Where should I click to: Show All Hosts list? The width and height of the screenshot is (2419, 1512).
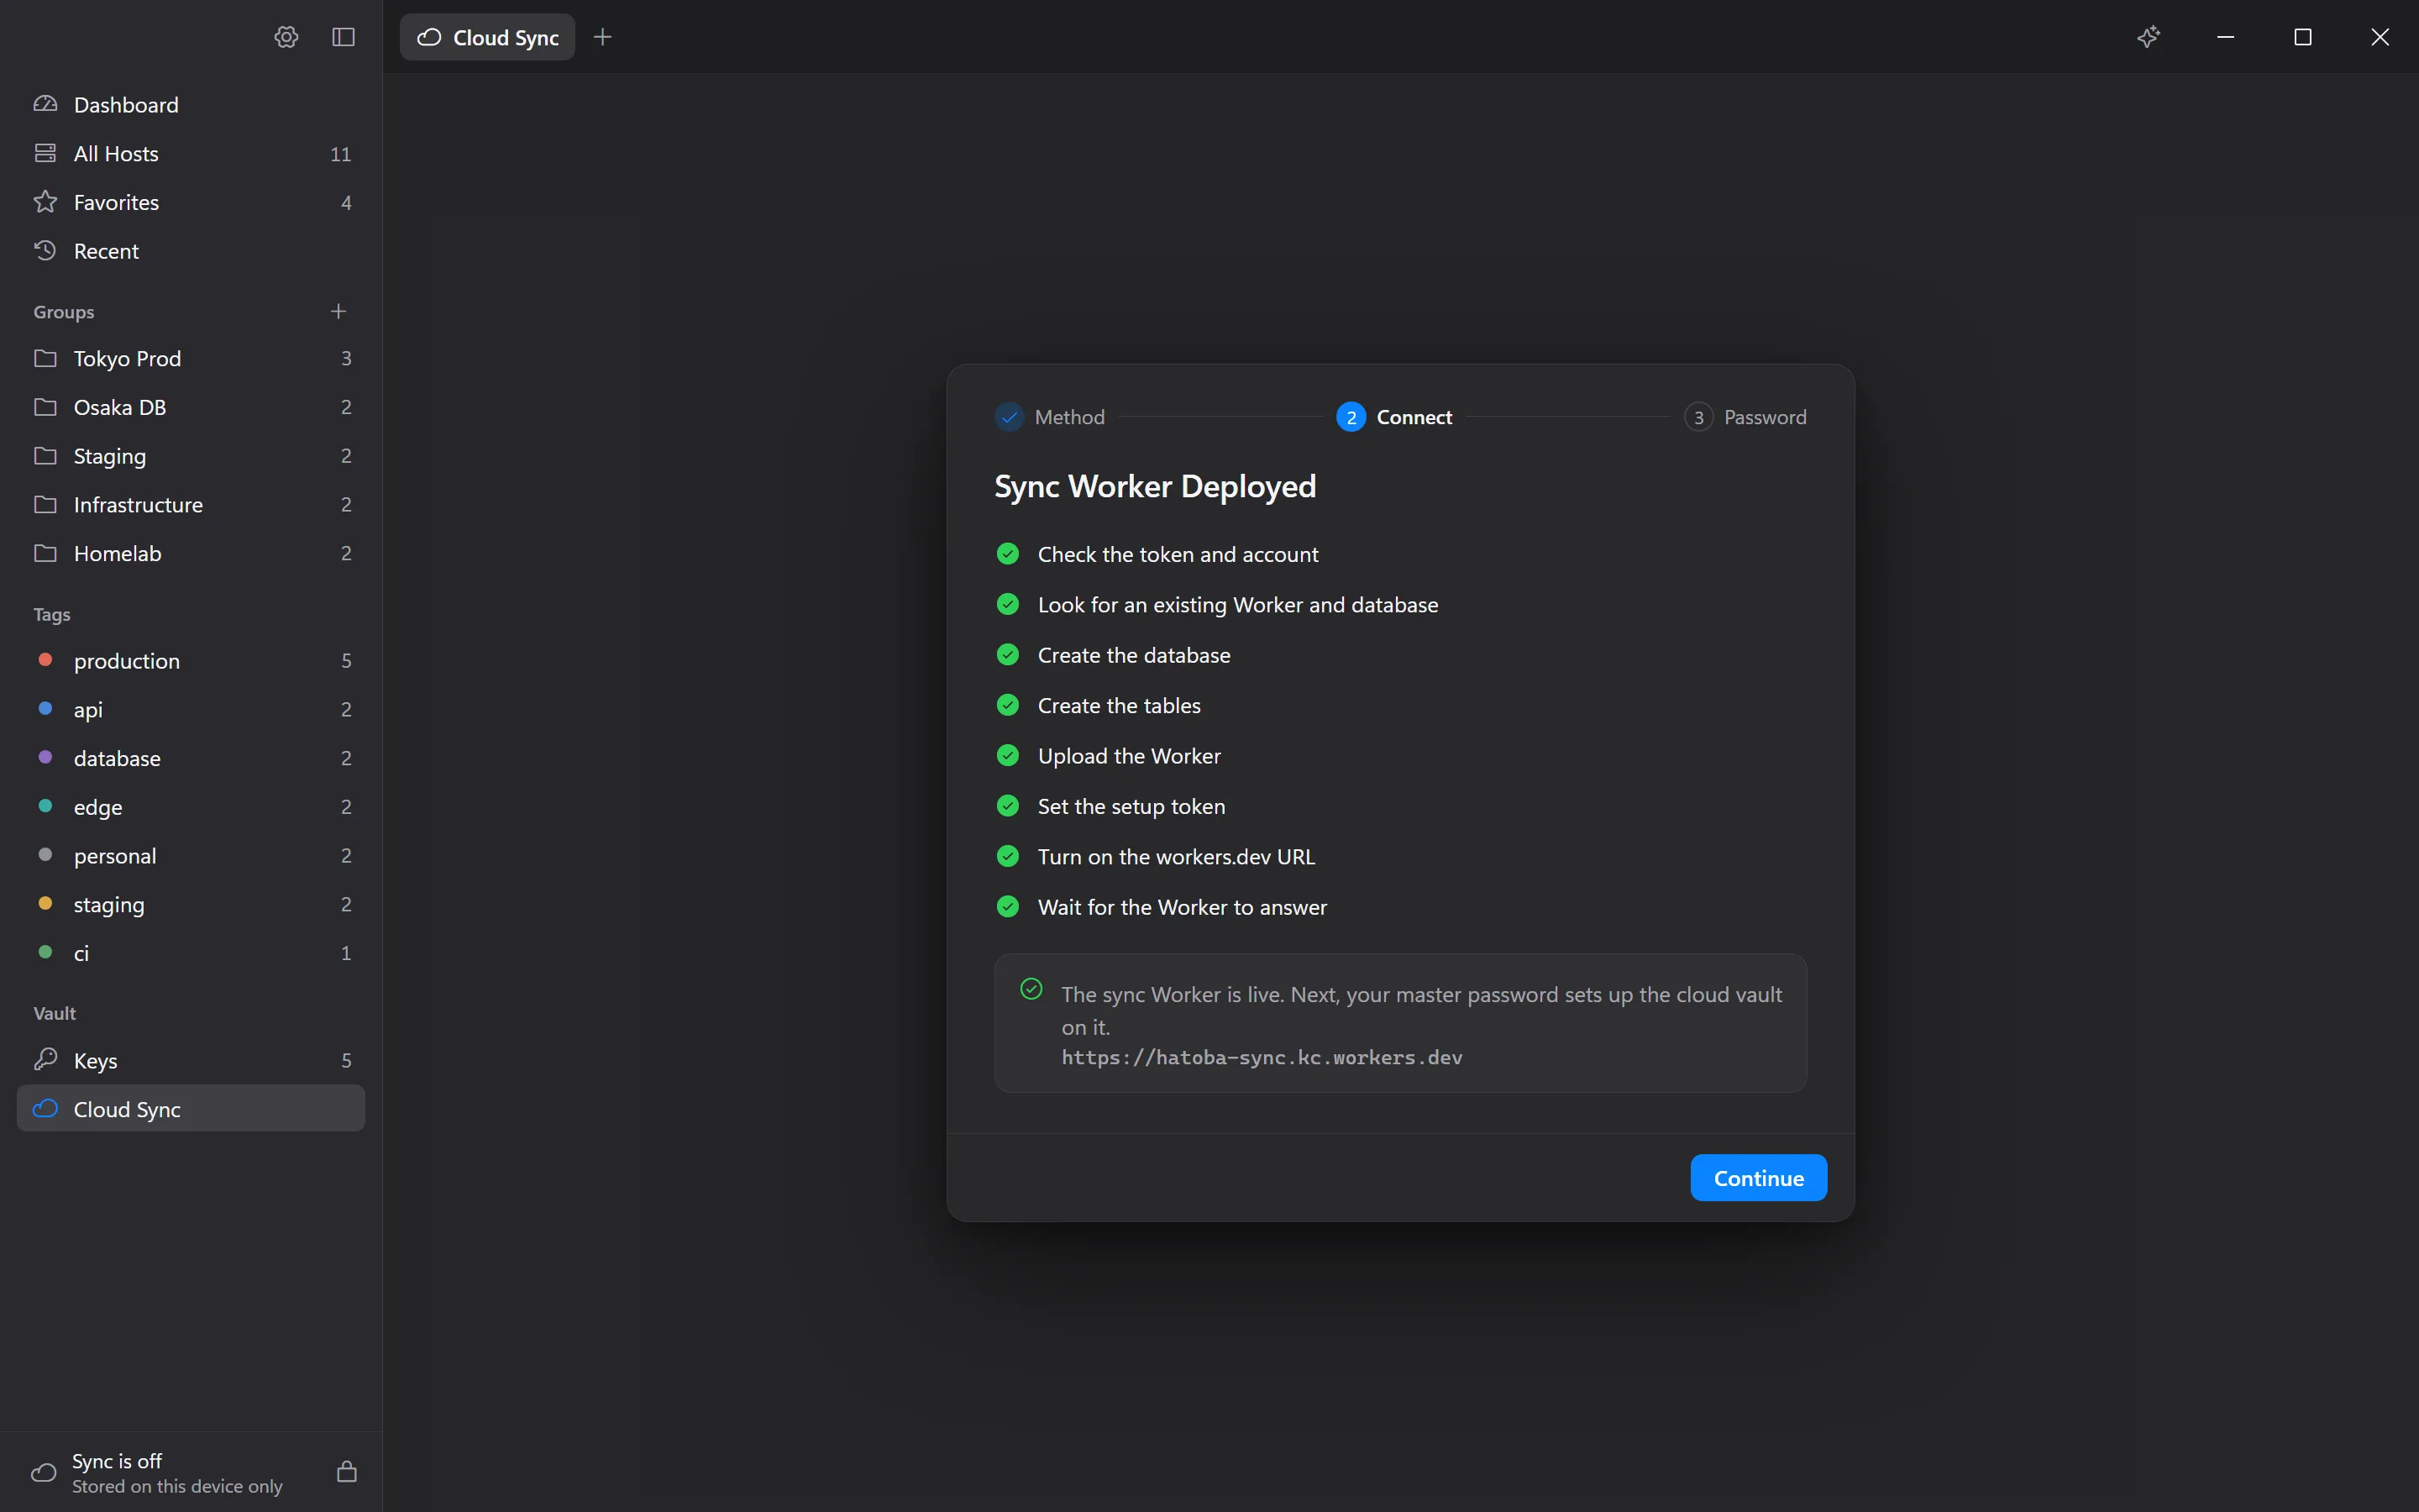(191, 154)
